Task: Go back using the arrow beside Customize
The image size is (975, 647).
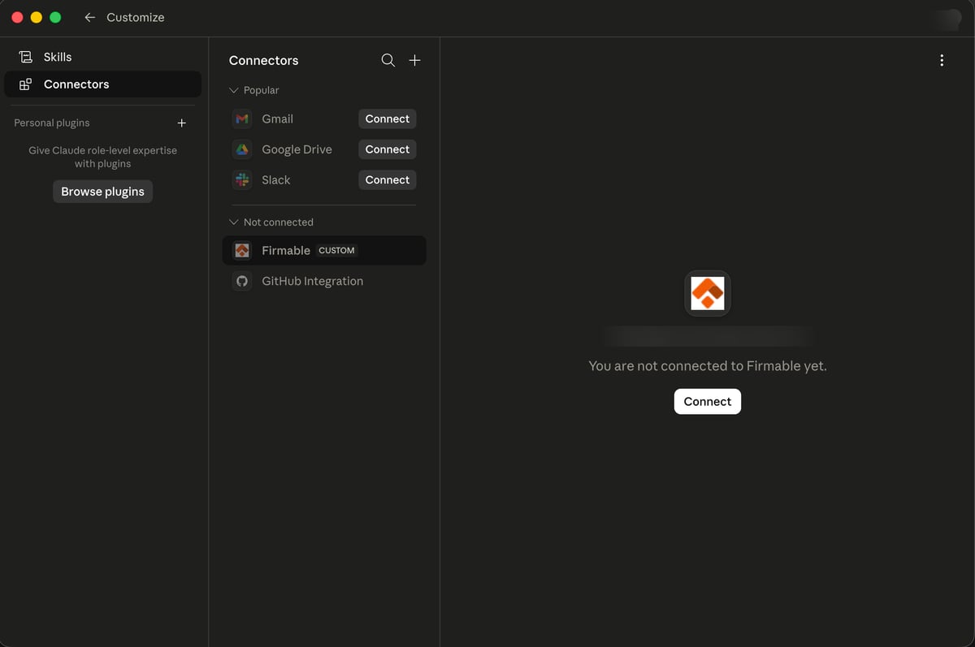Action: [90, 17]
